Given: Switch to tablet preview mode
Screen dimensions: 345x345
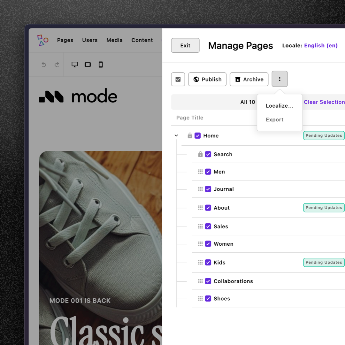Looking at the screenshot, I should click(88, 64).
